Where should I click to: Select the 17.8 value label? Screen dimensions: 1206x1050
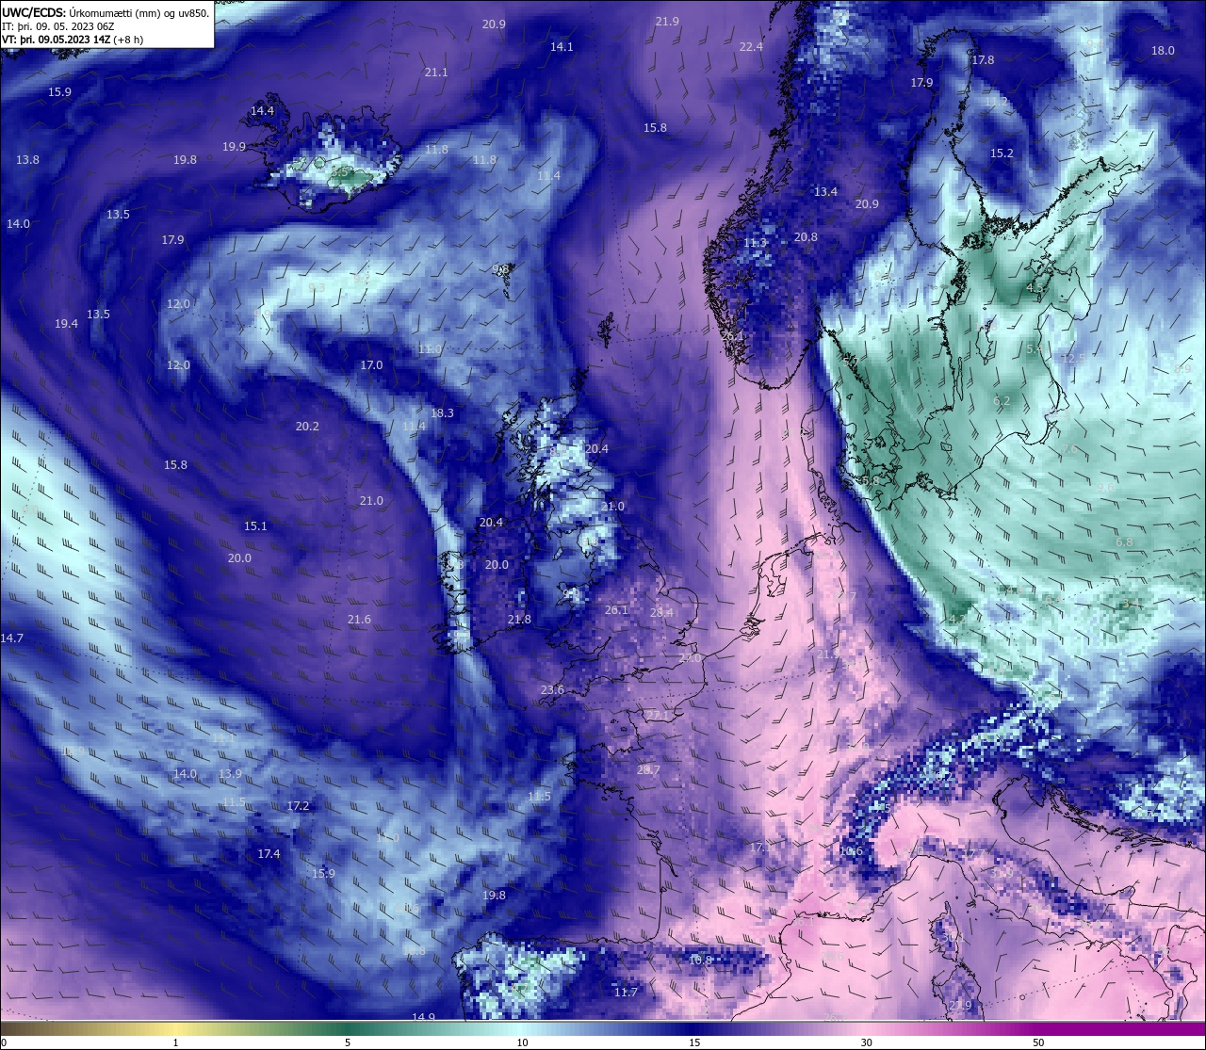point(983,59)
